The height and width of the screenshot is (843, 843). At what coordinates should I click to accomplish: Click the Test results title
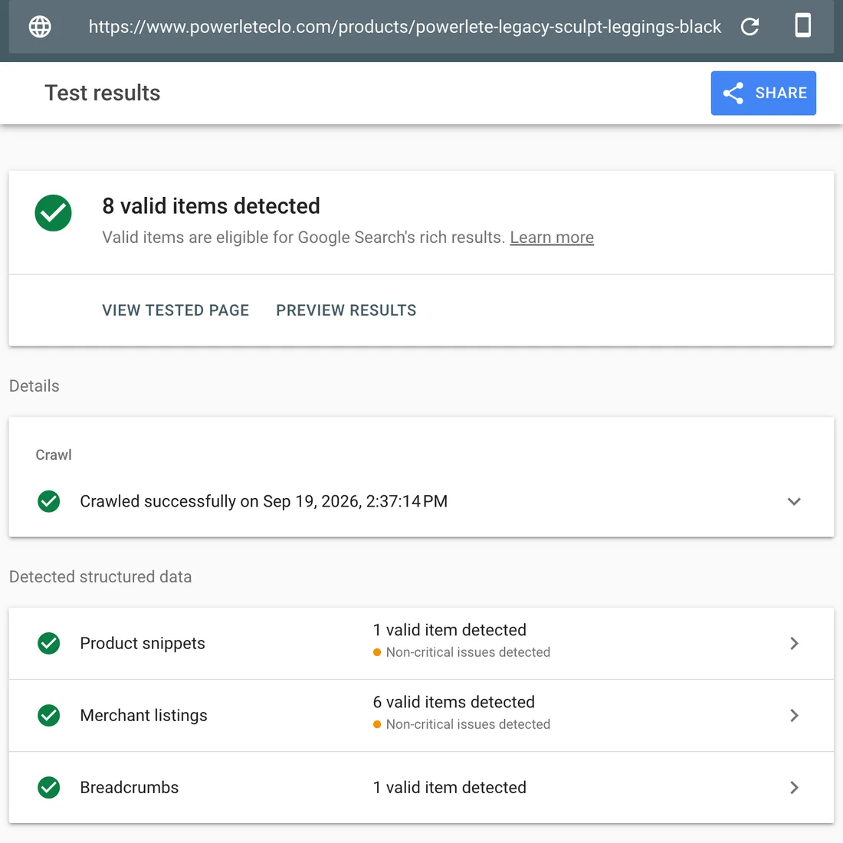(102, 93)
